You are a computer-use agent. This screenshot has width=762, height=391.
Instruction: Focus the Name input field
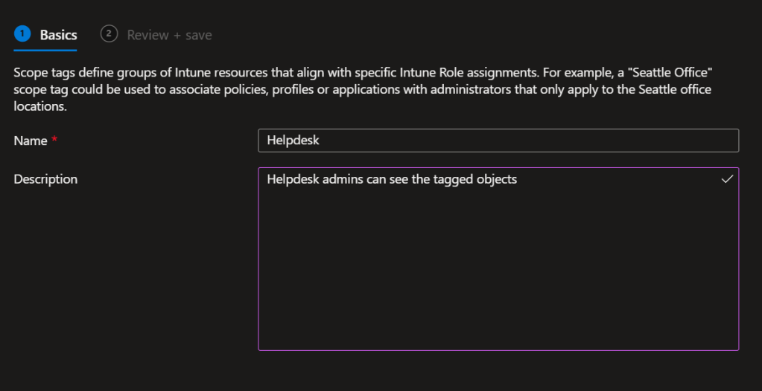tap(498, 140)
